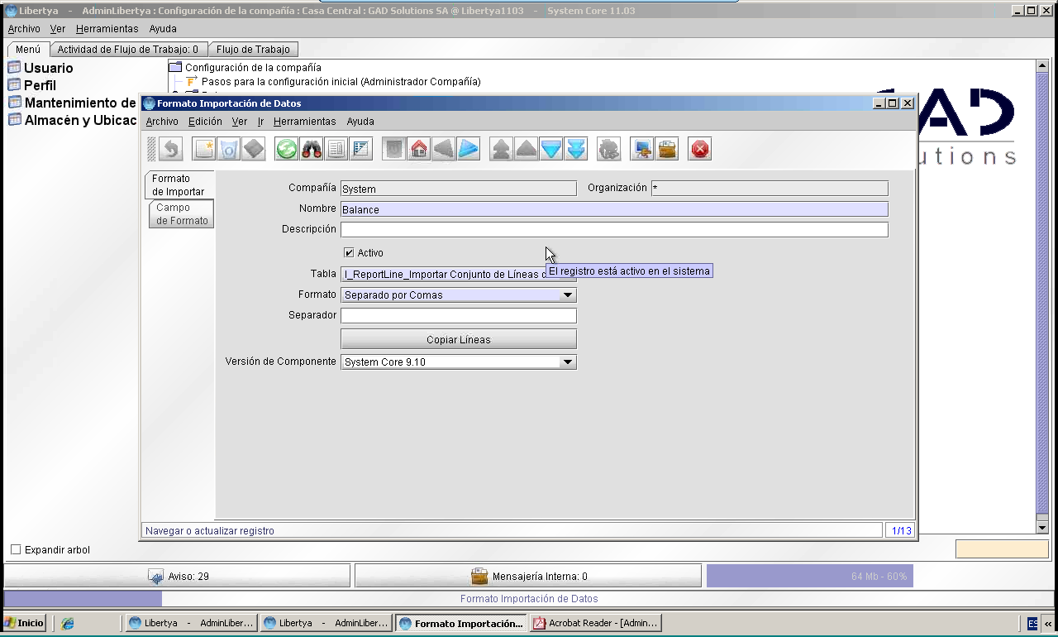1058x637 pixels.
Task: Go to first record with double up arrow
Action: [x=502, y=149]
